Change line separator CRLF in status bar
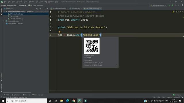The height and width of the screenshot is (103, 184). pos(158,97)
